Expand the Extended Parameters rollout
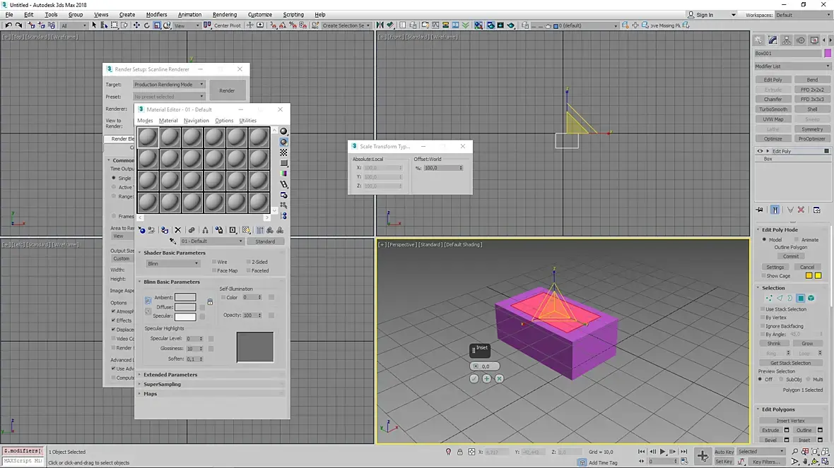Image resolution: width=834 pixels, height=468 pixels. tap(170, 375)
